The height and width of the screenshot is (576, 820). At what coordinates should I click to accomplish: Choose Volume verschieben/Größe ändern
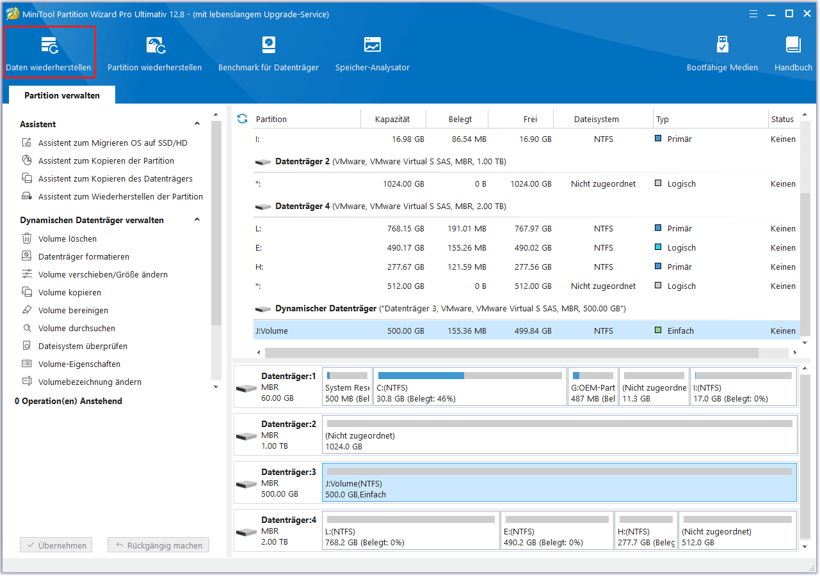pyautogui.click(x=95, y=275)
